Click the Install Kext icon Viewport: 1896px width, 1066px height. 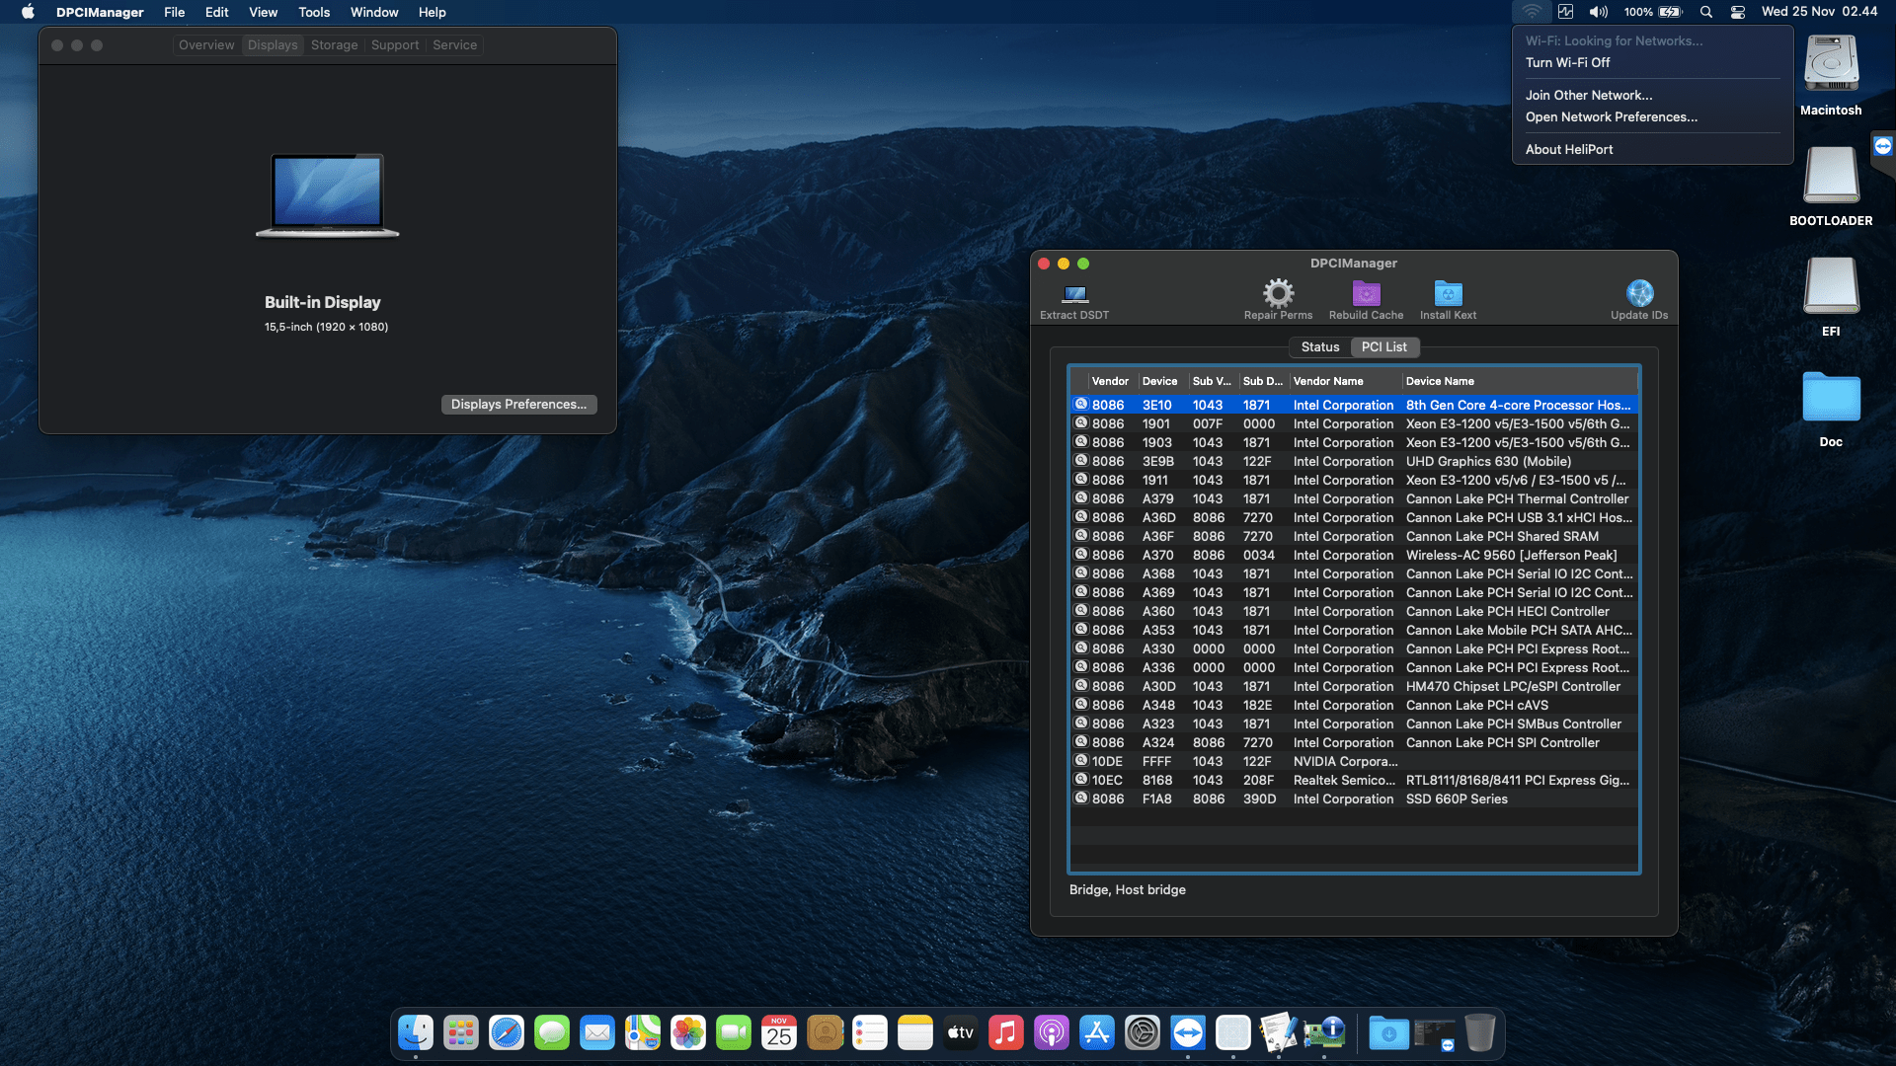click(x=1447, y=294)
